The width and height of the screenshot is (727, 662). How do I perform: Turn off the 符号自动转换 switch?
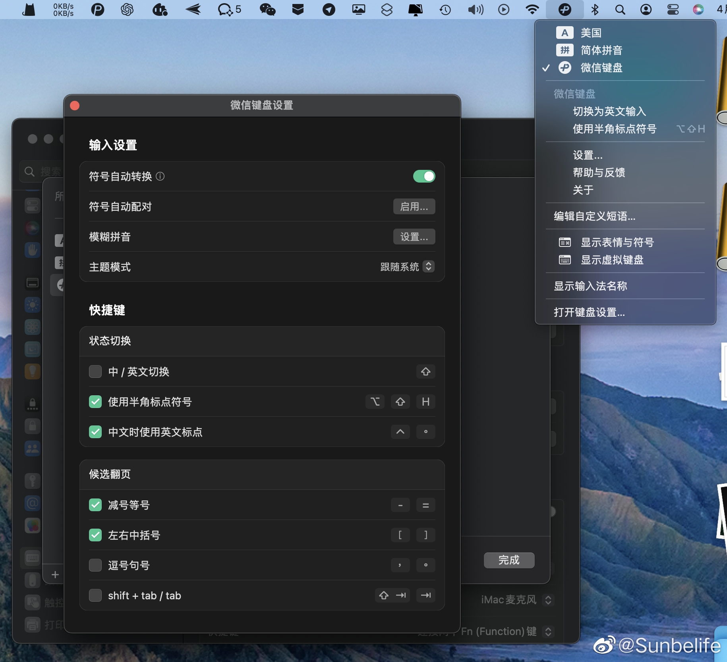tap(424, 176)
